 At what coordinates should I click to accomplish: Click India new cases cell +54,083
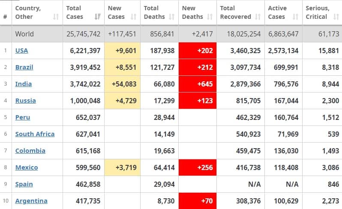(123, 84)
